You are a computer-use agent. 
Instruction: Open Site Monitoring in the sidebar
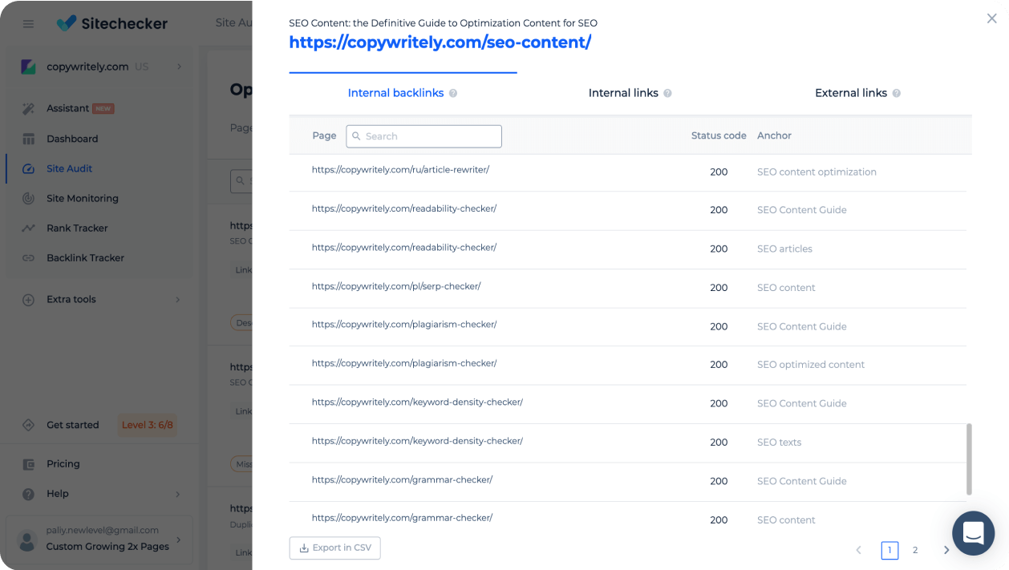tap(83, 198)
